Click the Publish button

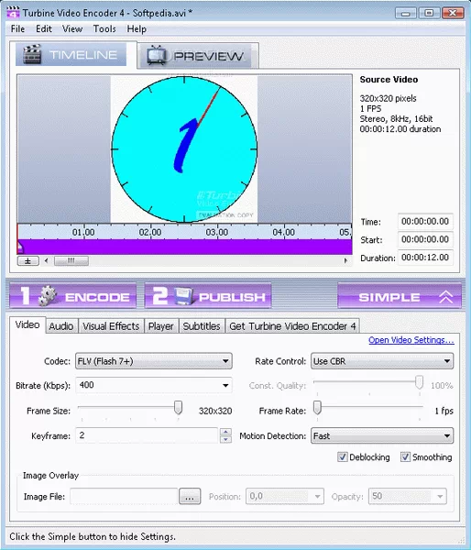coord(208,296)
